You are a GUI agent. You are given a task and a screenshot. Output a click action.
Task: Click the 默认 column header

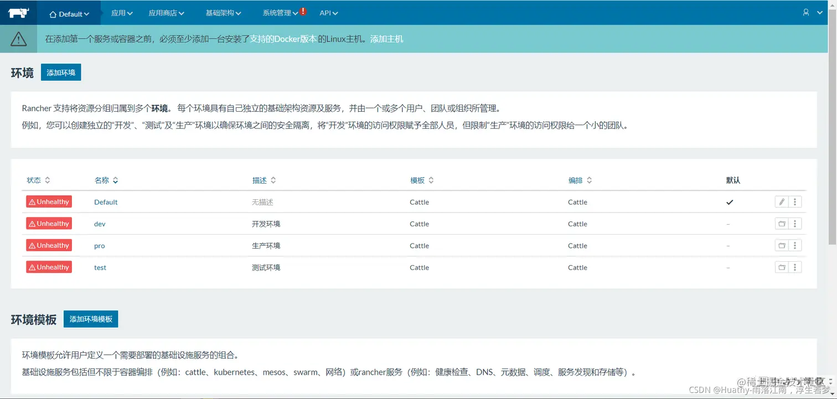[x=733, y=180]
